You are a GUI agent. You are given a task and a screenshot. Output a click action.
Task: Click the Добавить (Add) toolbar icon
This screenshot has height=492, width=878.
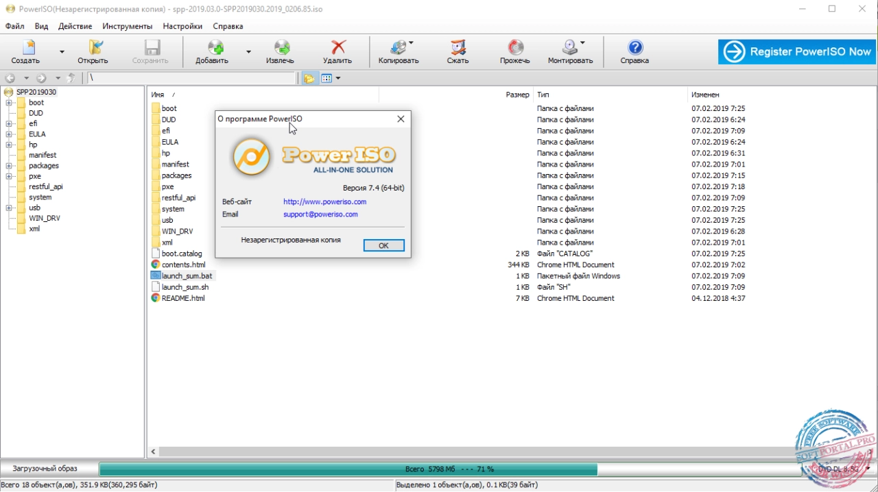click(212, 52)
